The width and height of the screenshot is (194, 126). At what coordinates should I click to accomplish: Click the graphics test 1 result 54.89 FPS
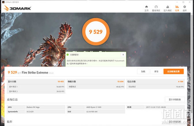(x=60, y=87)
